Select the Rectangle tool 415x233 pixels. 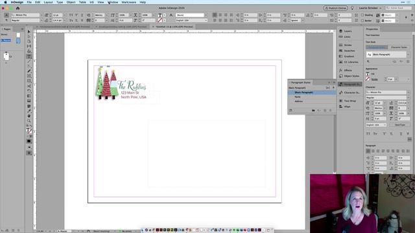click(29, 81)
